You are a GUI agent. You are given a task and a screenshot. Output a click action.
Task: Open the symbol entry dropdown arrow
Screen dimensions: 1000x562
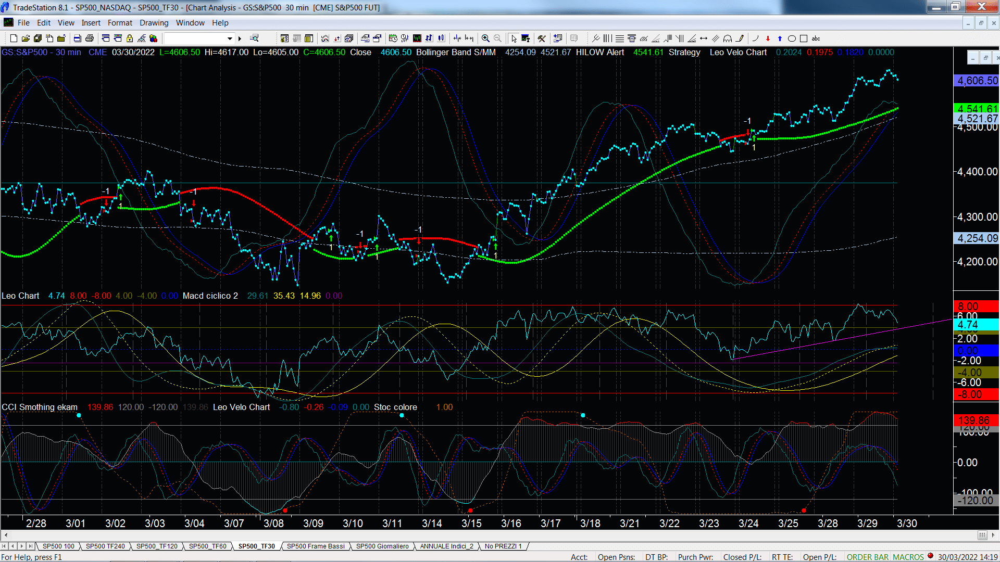(x=230, y=39)
